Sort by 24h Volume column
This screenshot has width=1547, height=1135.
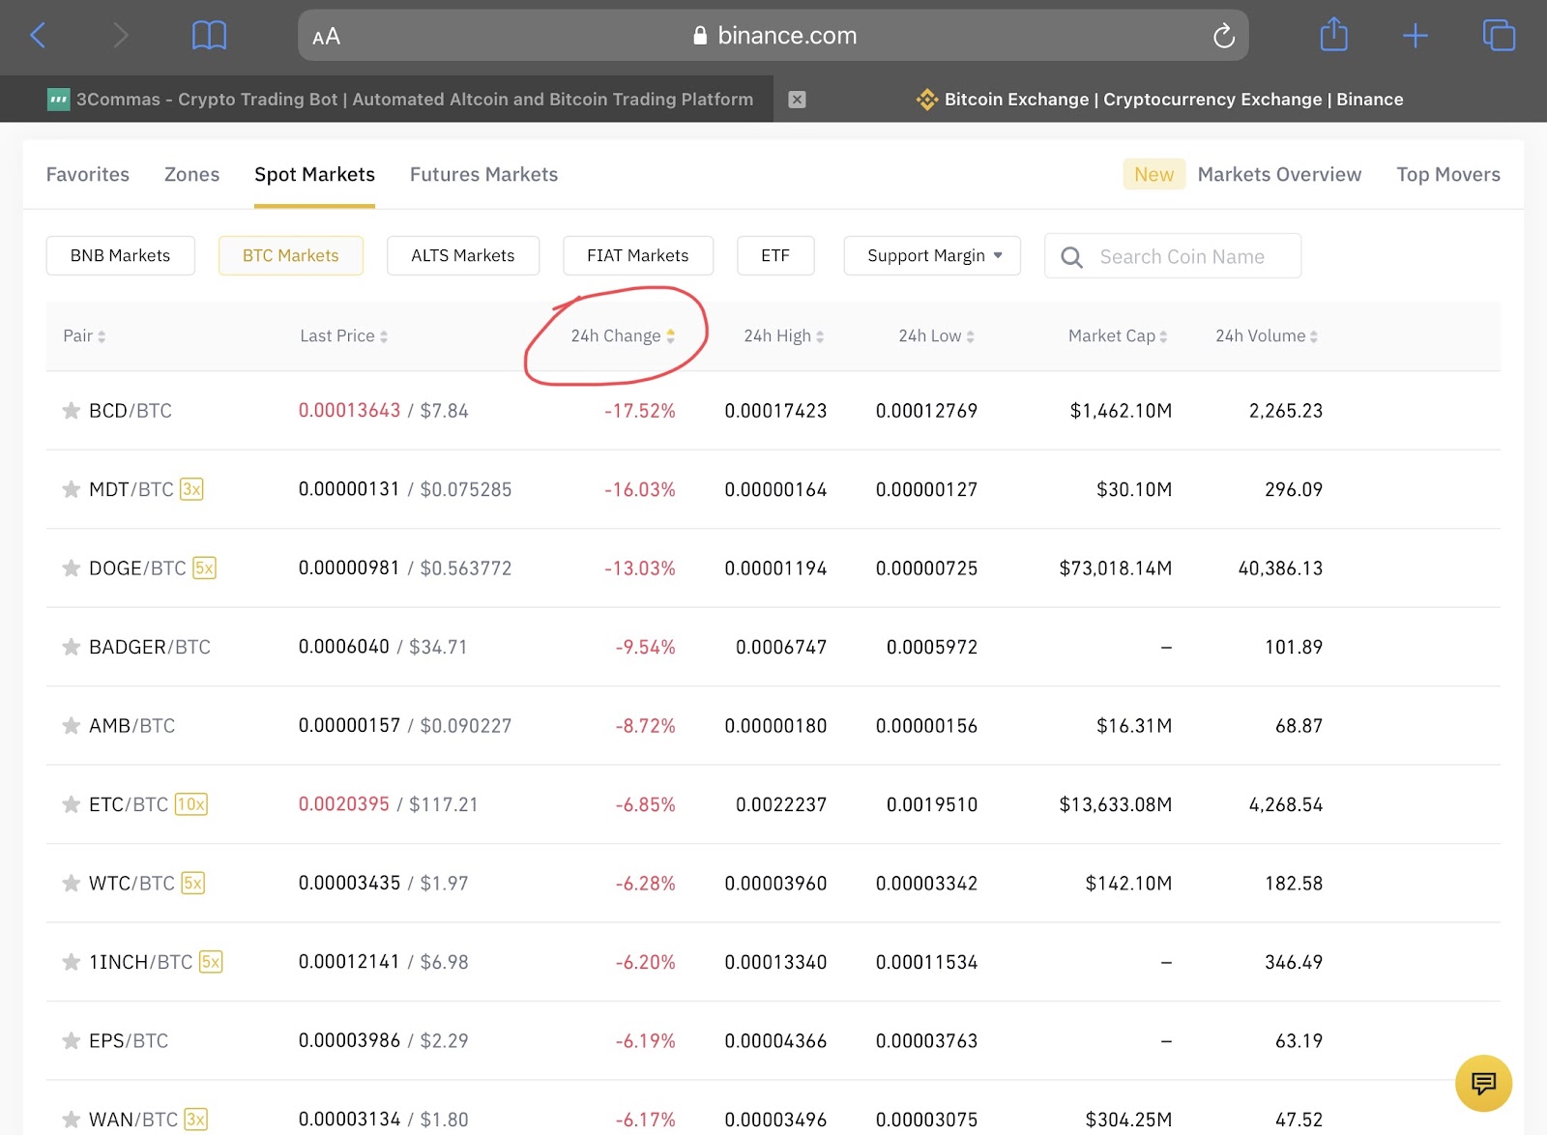[1267, 335]
